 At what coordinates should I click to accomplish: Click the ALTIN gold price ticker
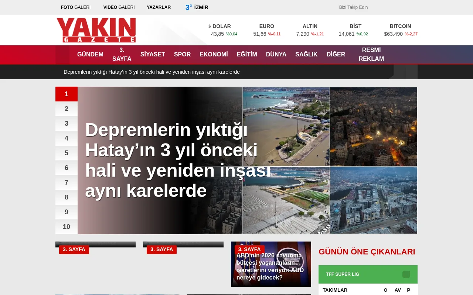point(310,30)
